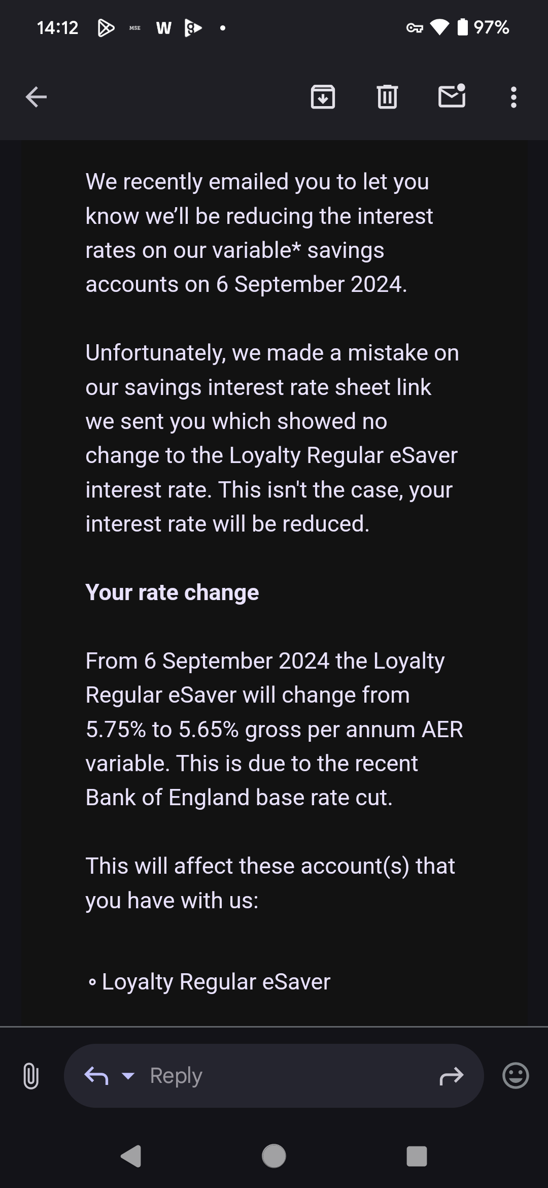Tap battery 97% indicator

click(483, 27)
